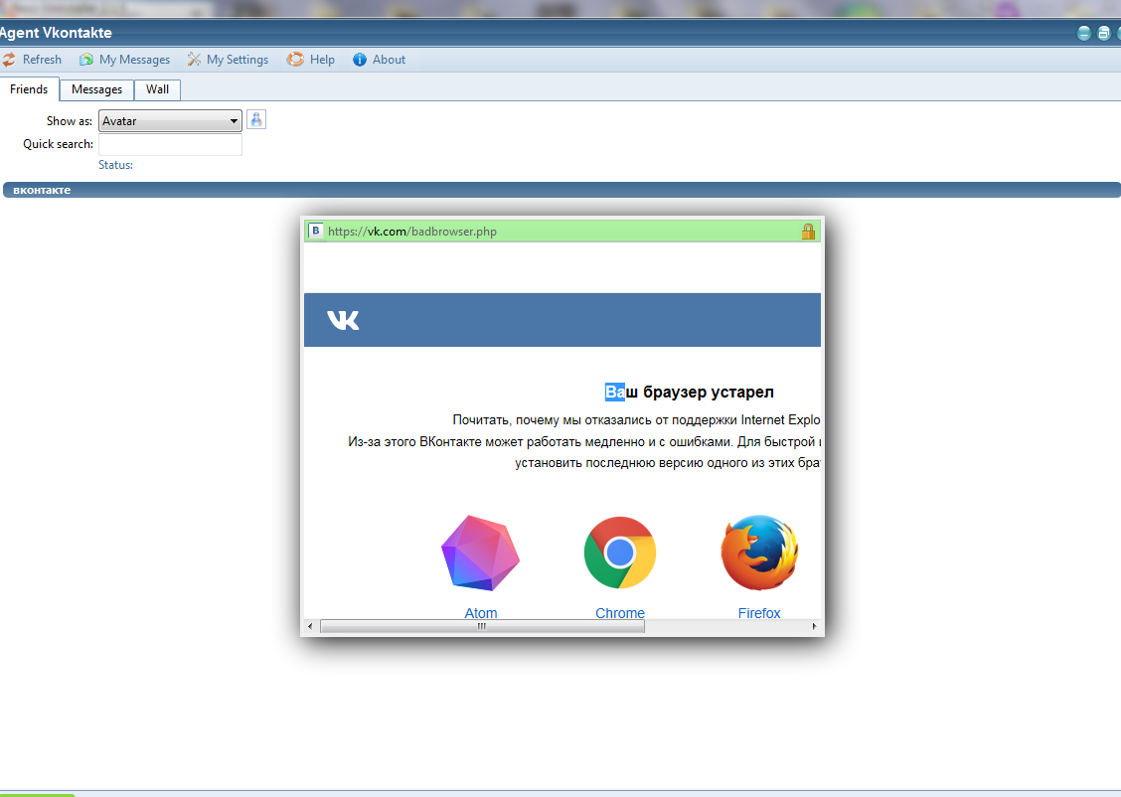The width and height of the screenshot is (1121, 797).
Task: Click the horizontal scrollbar right arrow
Action: (x=814, y=626)
